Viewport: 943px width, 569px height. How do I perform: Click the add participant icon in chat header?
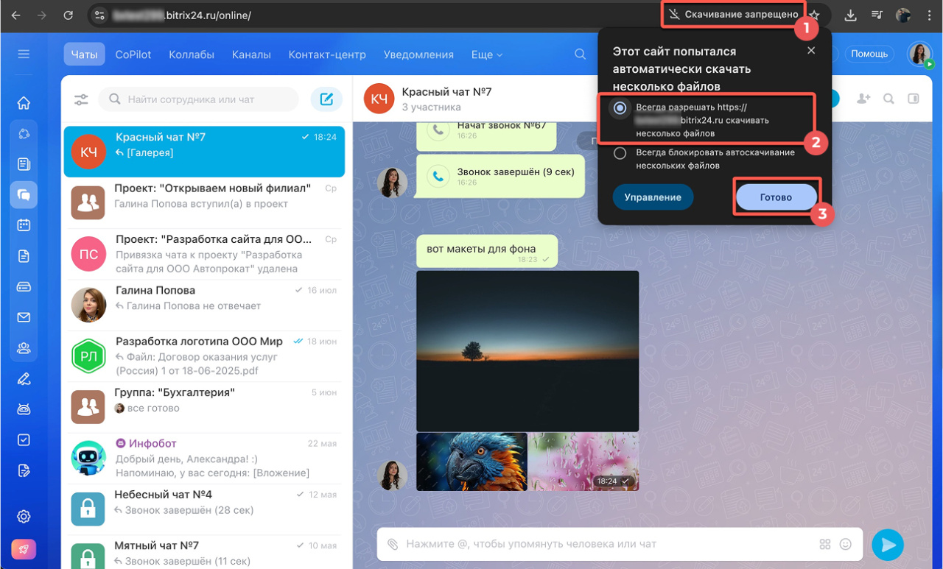[x=863, y=99]
